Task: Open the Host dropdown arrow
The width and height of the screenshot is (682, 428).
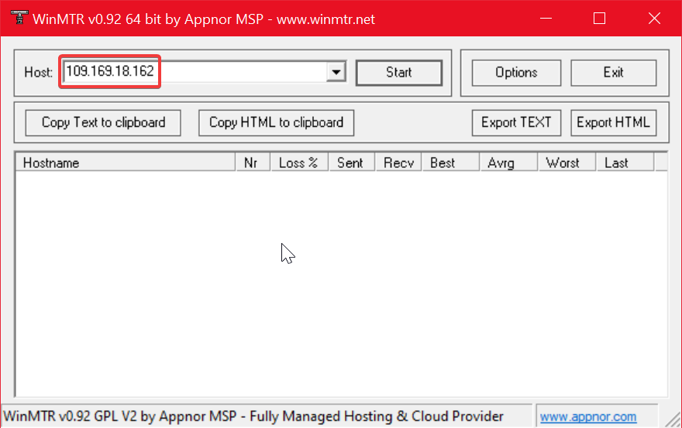Action: pos(336,73)
